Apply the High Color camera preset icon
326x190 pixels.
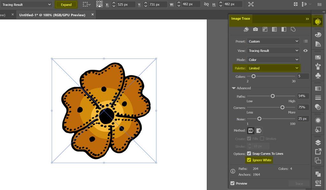coord(256,29)
